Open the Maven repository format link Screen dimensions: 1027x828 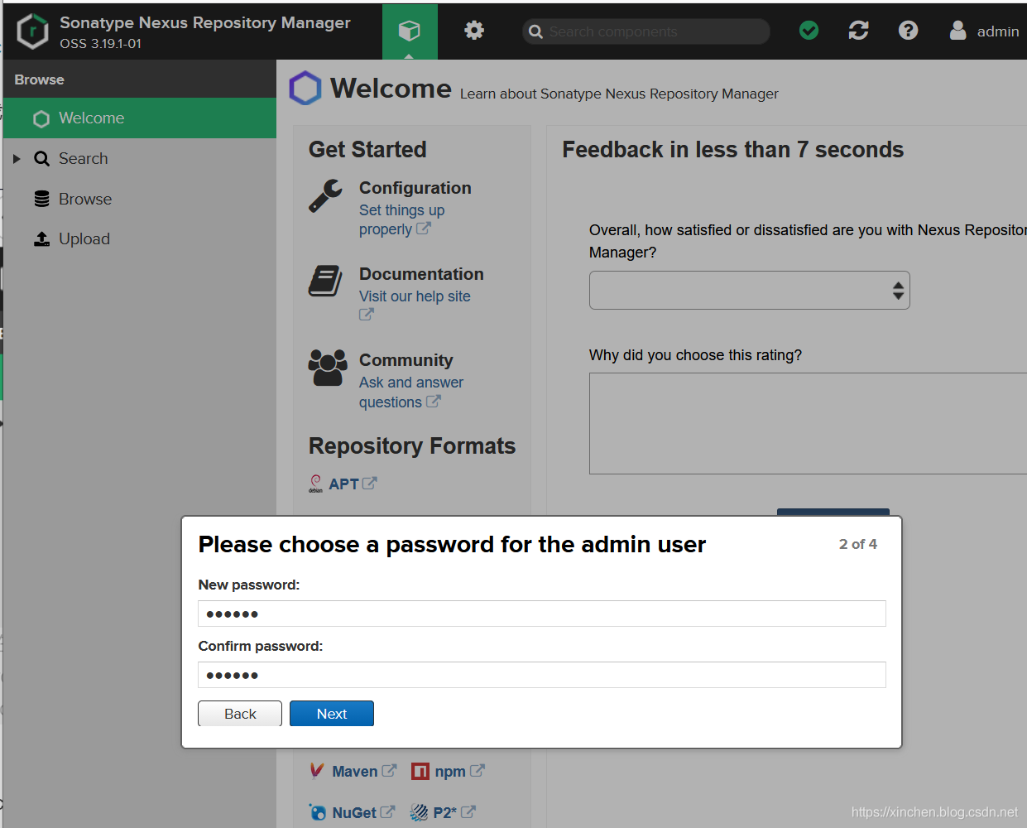click(354, 771)
